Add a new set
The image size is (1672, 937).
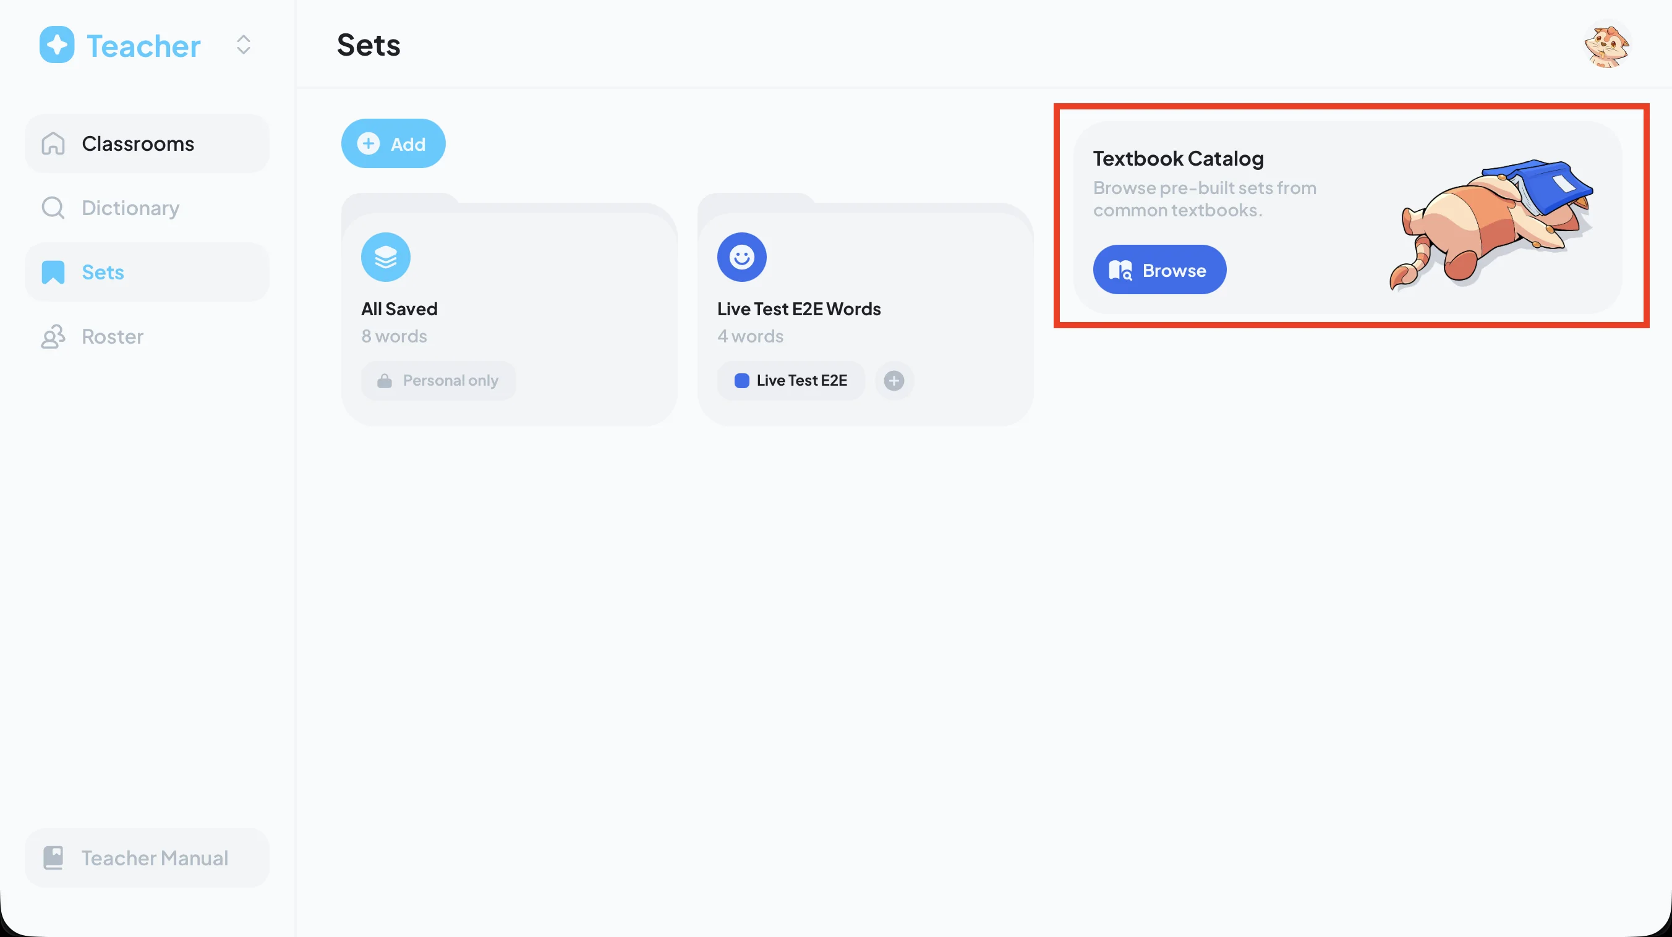(x=393, y=143)
